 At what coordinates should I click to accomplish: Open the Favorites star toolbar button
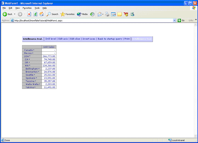67,14
